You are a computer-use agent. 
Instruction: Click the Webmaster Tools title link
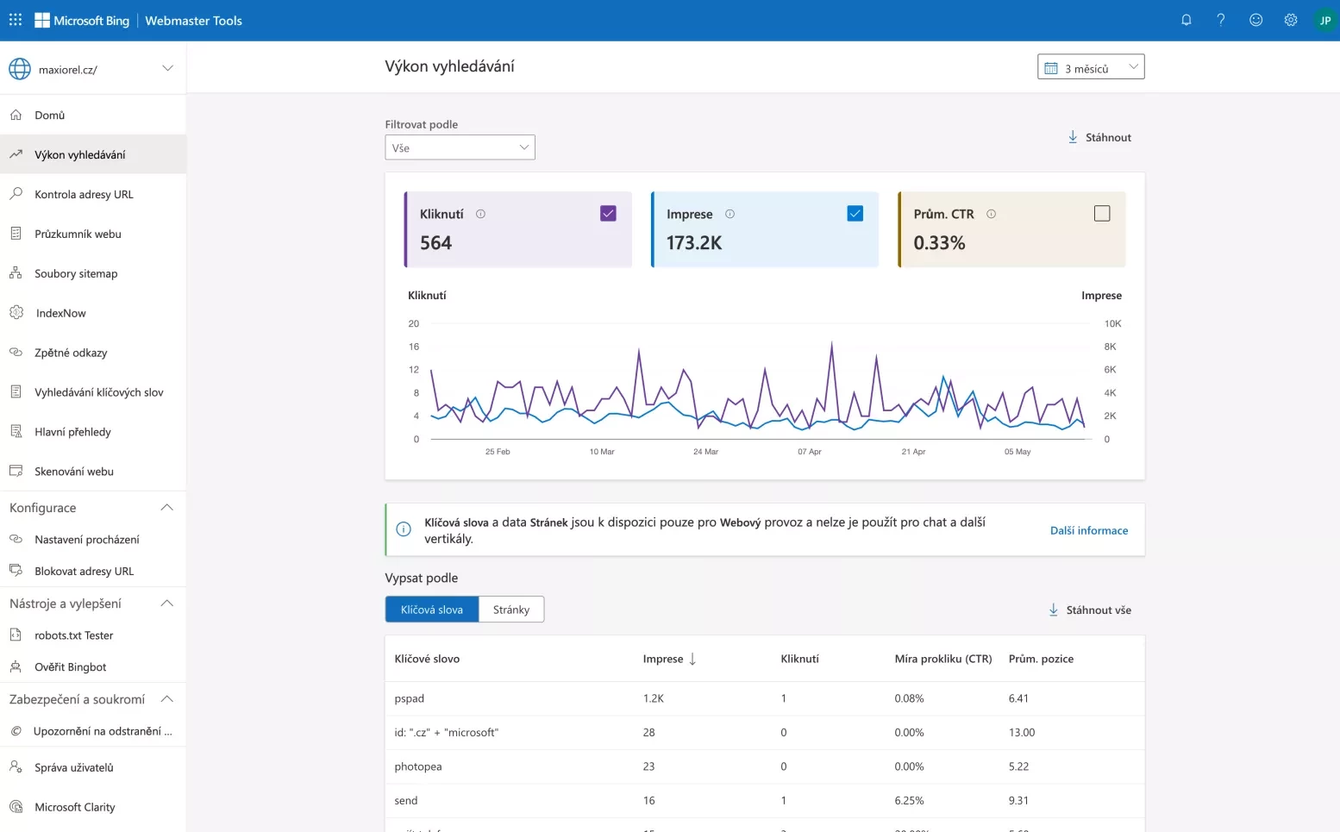(194, 21)
